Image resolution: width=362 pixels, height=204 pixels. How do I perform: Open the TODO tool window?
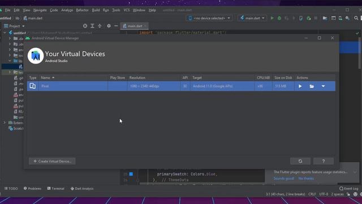pyautogui.click(x=11, y=189)
